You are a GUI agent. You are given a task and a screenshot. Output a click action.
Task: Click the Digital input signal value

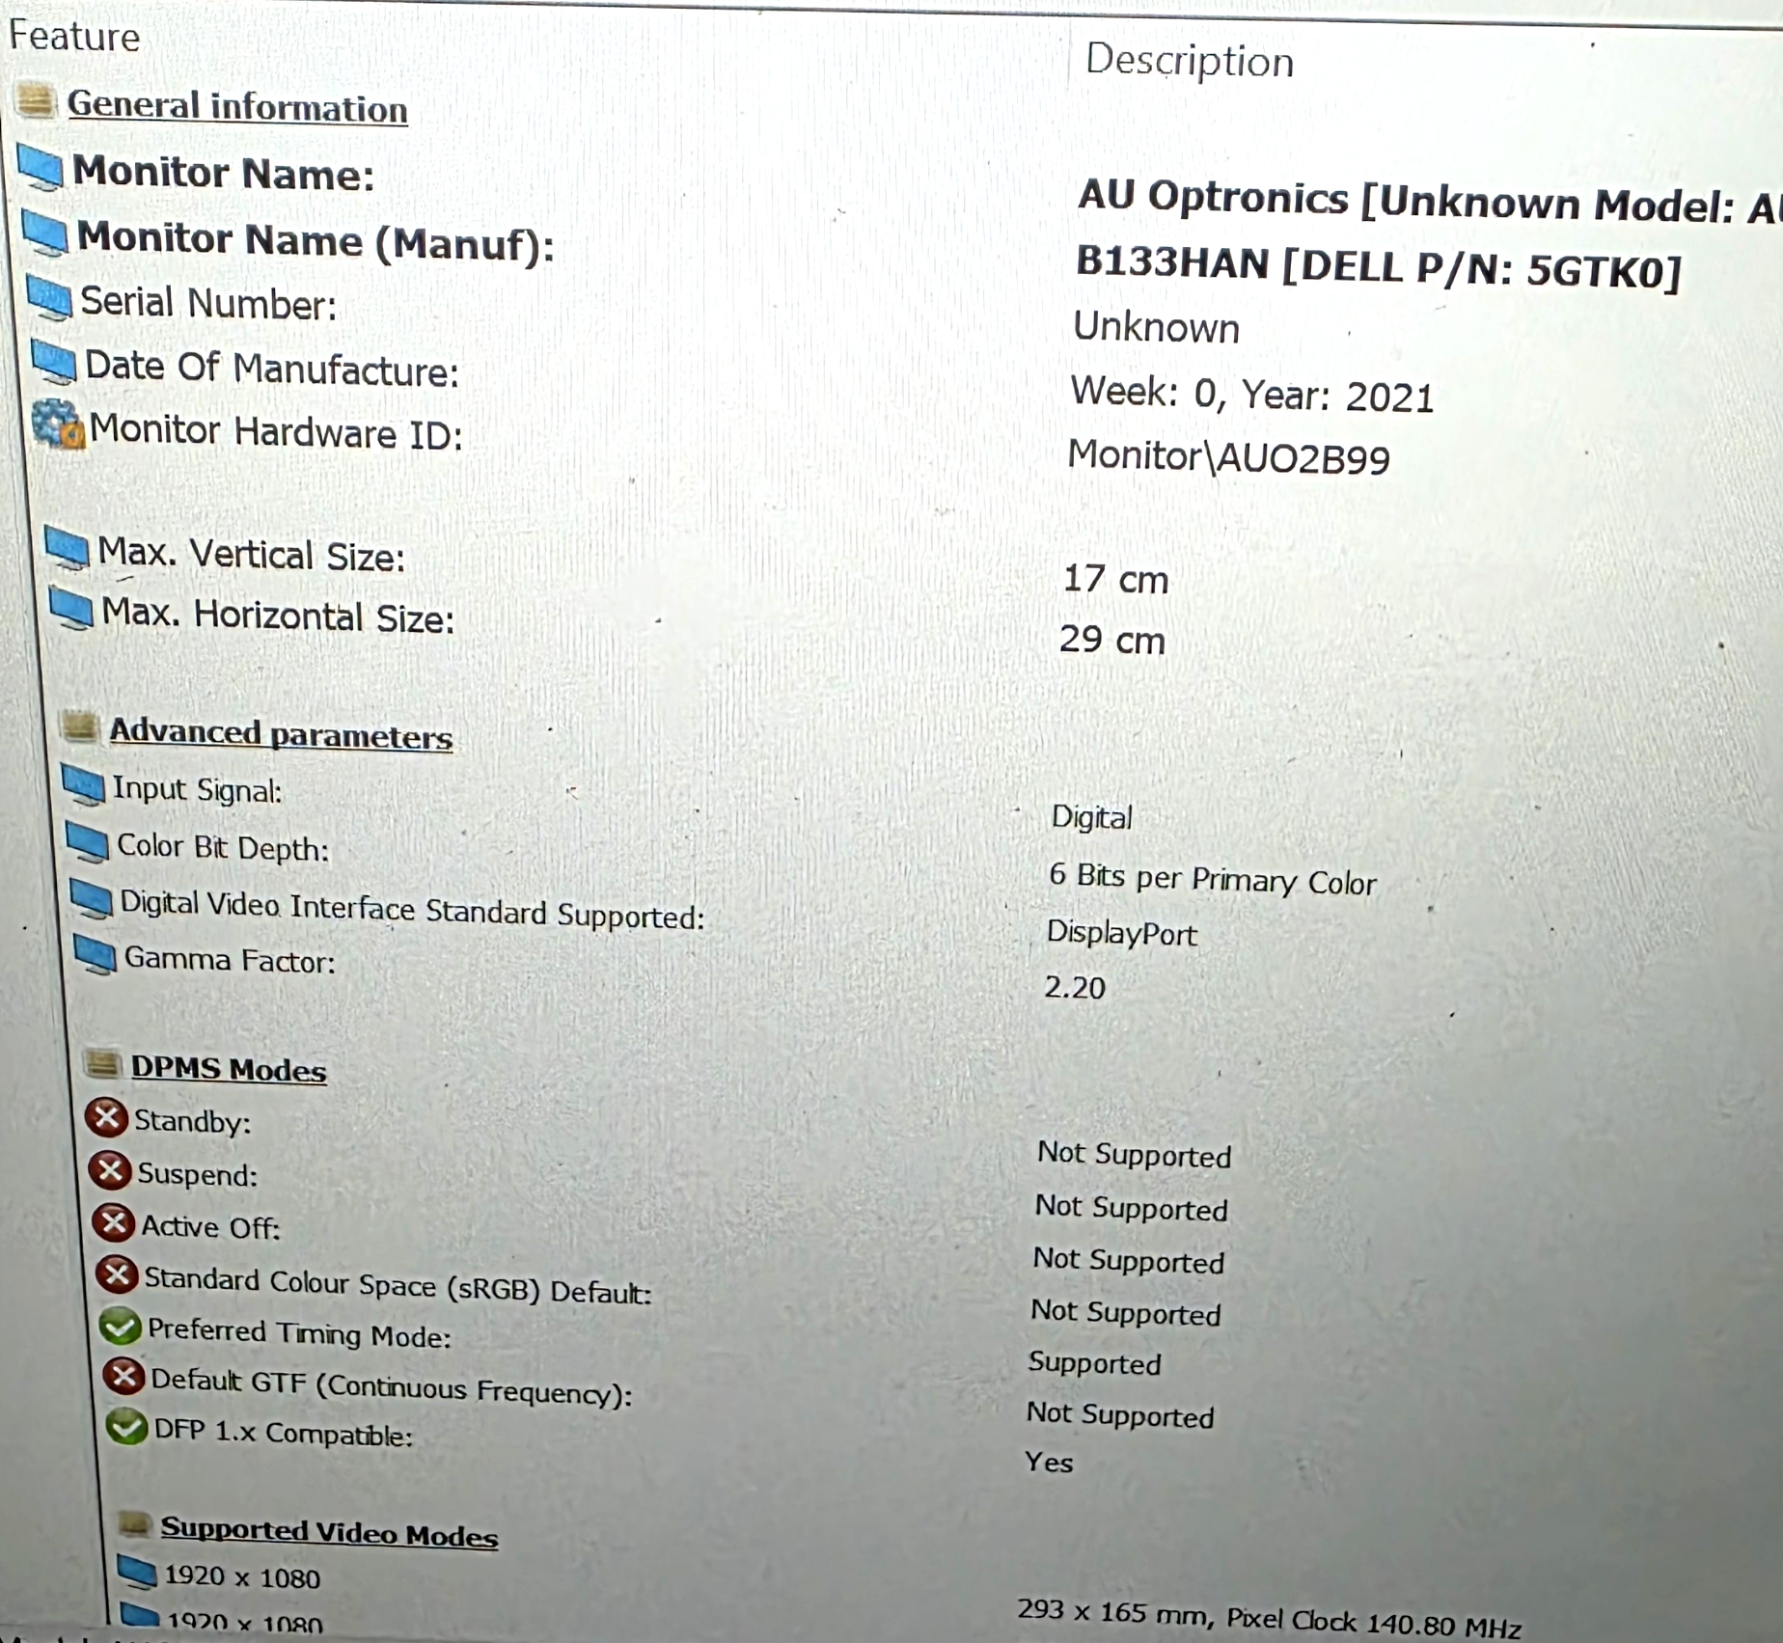pyautogui.click(x=1091, y=816)
